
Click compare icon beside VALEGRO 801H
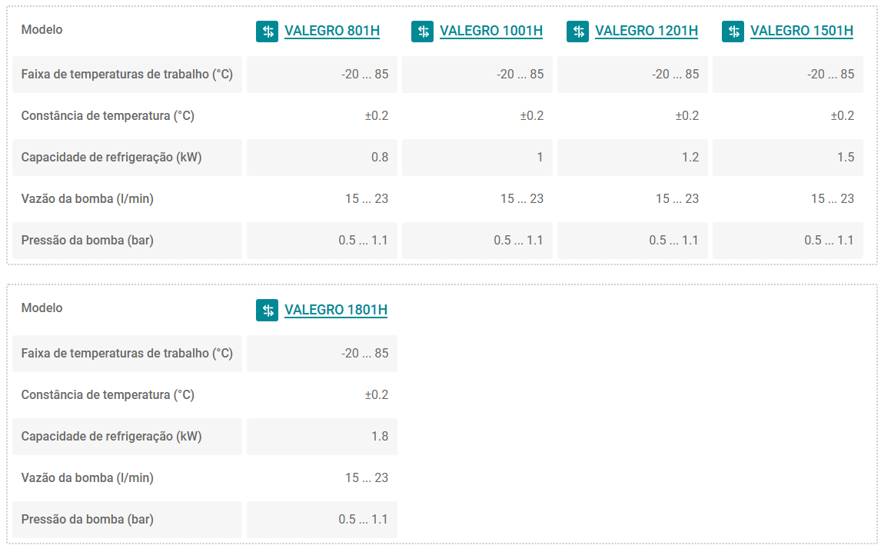coord(267,32)
